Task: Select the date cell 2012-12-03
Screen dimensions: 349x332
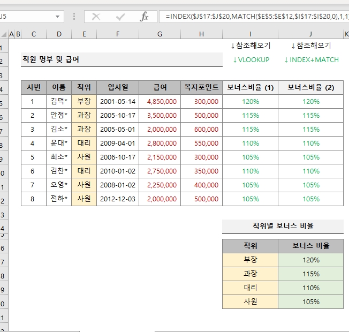Action: [x=118, y=199]
